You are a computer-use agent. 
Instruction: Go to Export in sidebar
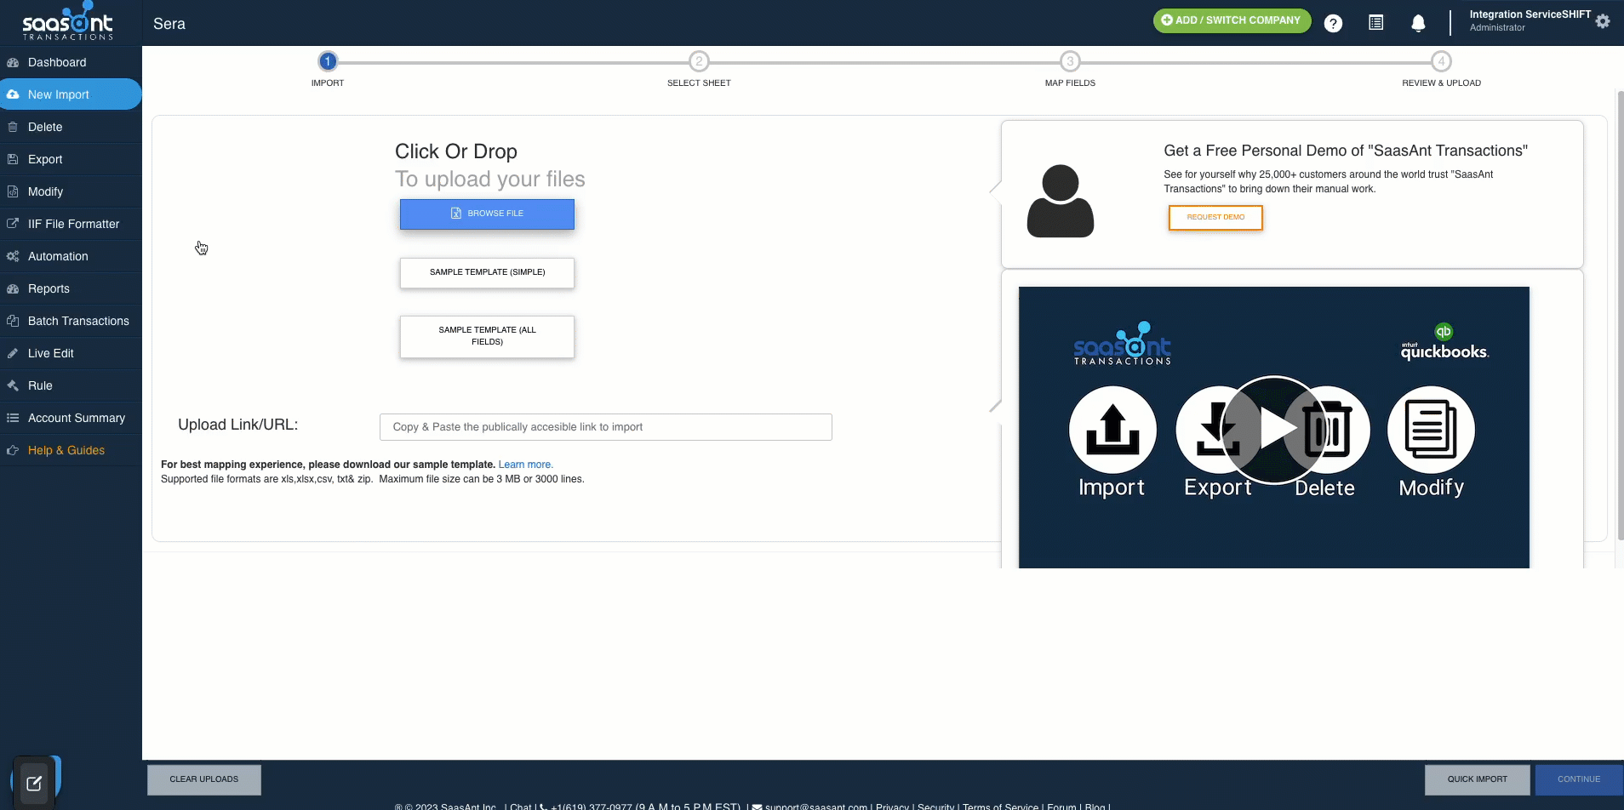coord(71,159)
